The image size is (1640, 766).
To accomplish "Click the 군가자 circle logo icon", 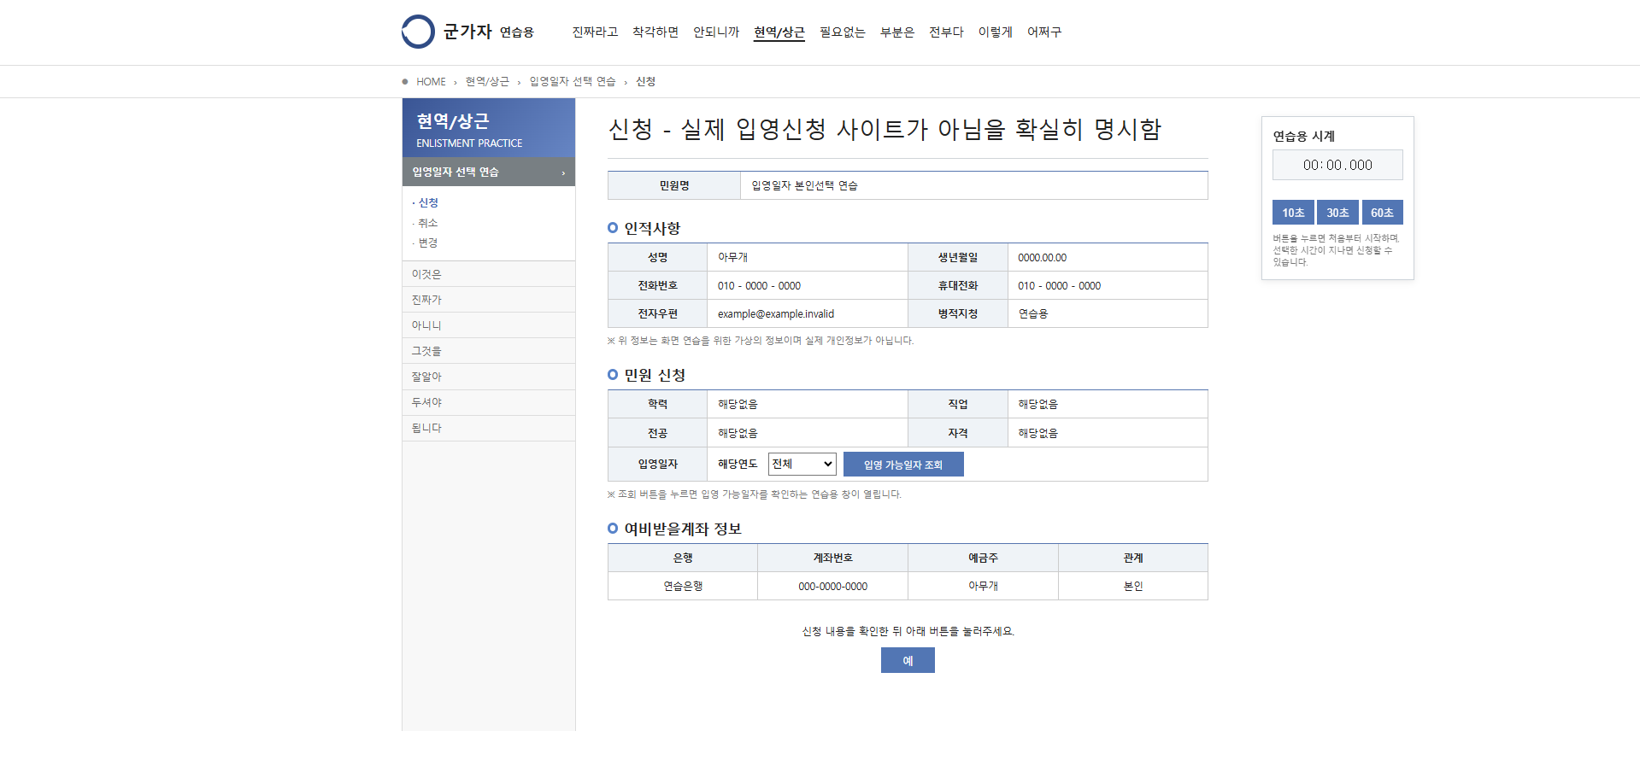I will (x=418, y=32).
